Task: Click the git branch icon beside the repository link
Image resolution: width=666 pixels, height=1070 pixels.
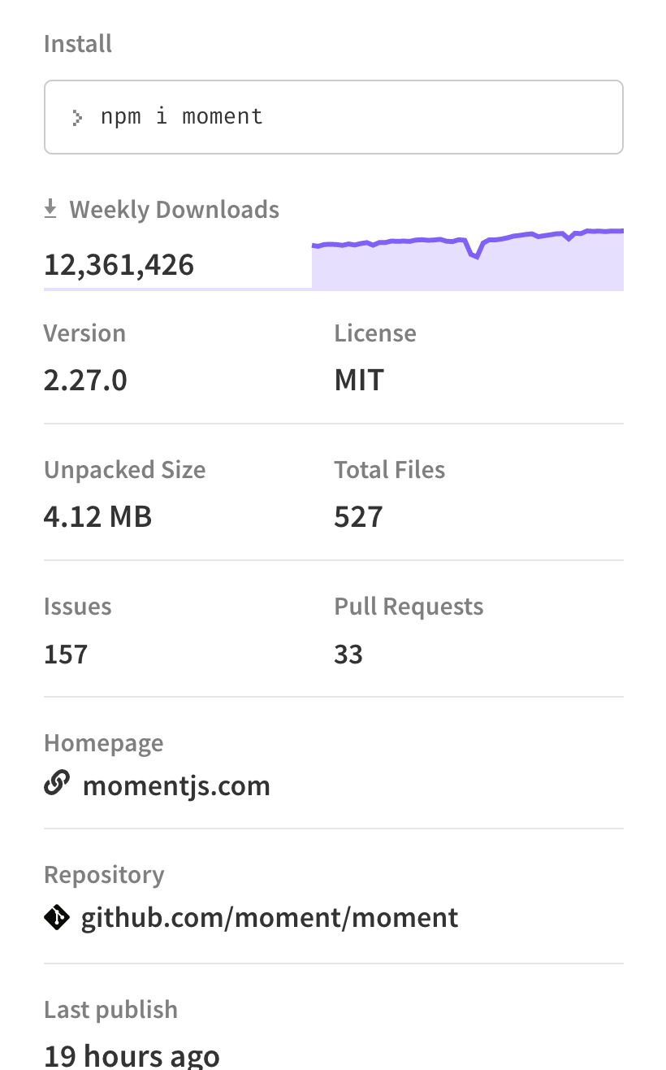Action: coord(57,916)
